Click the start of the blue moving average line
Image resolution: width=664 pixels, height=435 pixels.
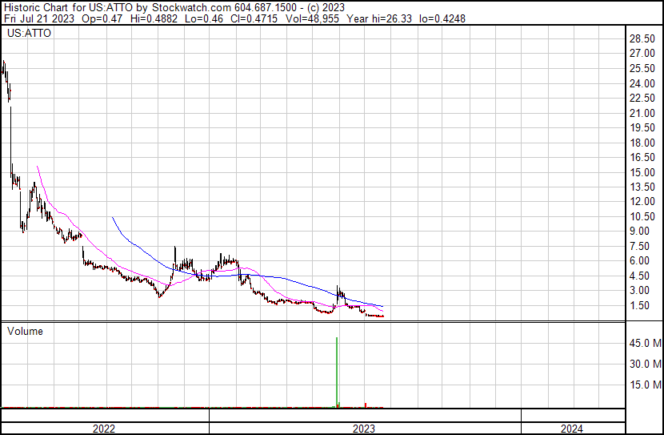(112, 217)
